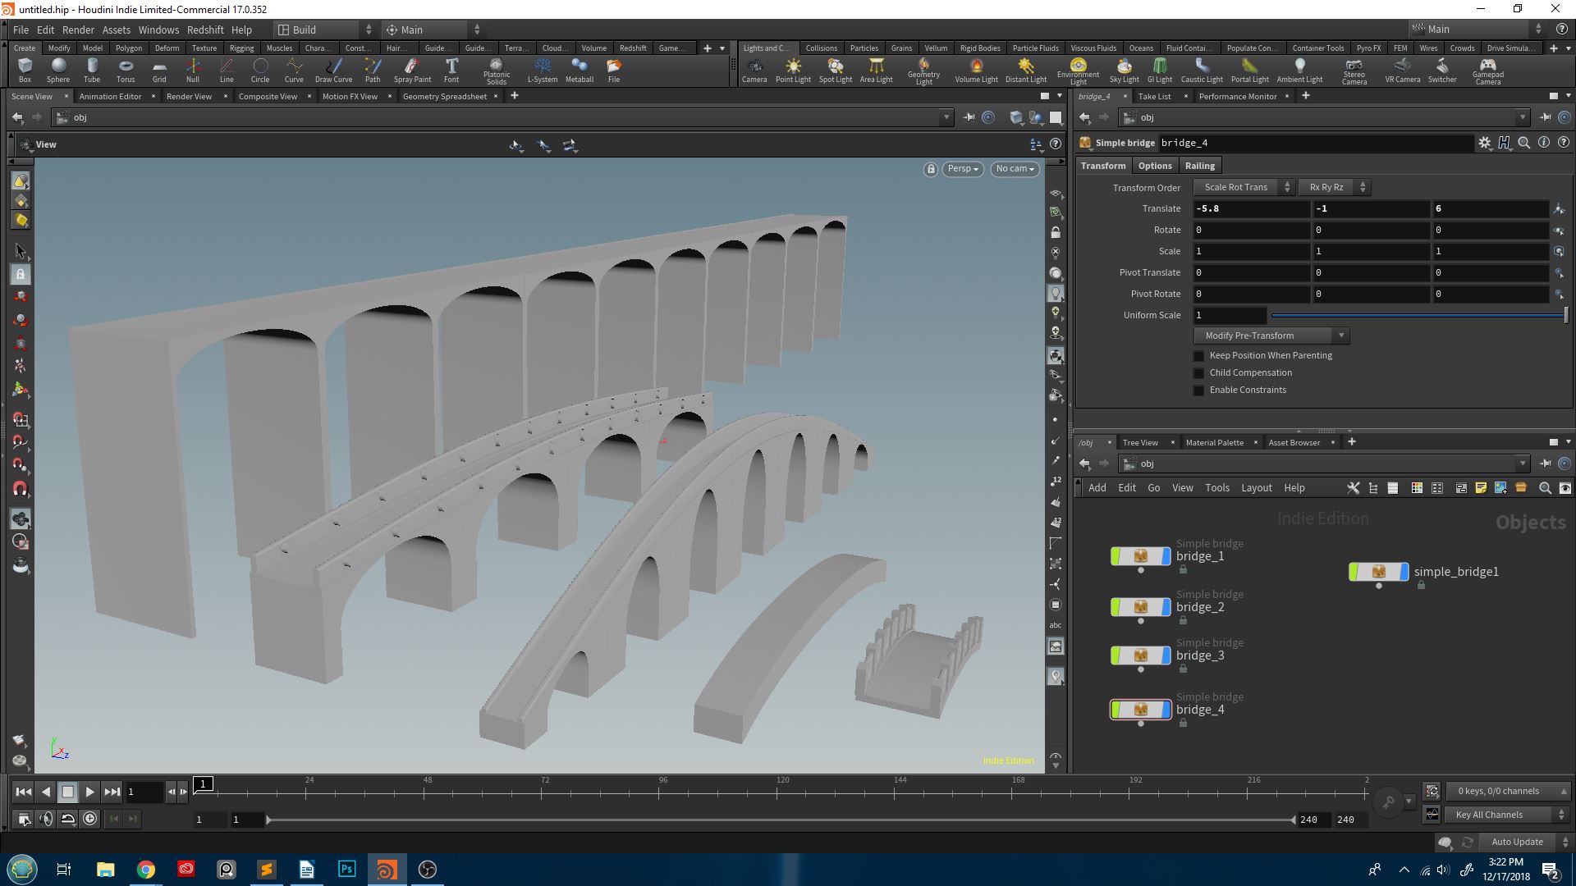Switch to the Railing parameter tab
Viewport: 1576px width, 886px height.
(x=1199, y=166)
